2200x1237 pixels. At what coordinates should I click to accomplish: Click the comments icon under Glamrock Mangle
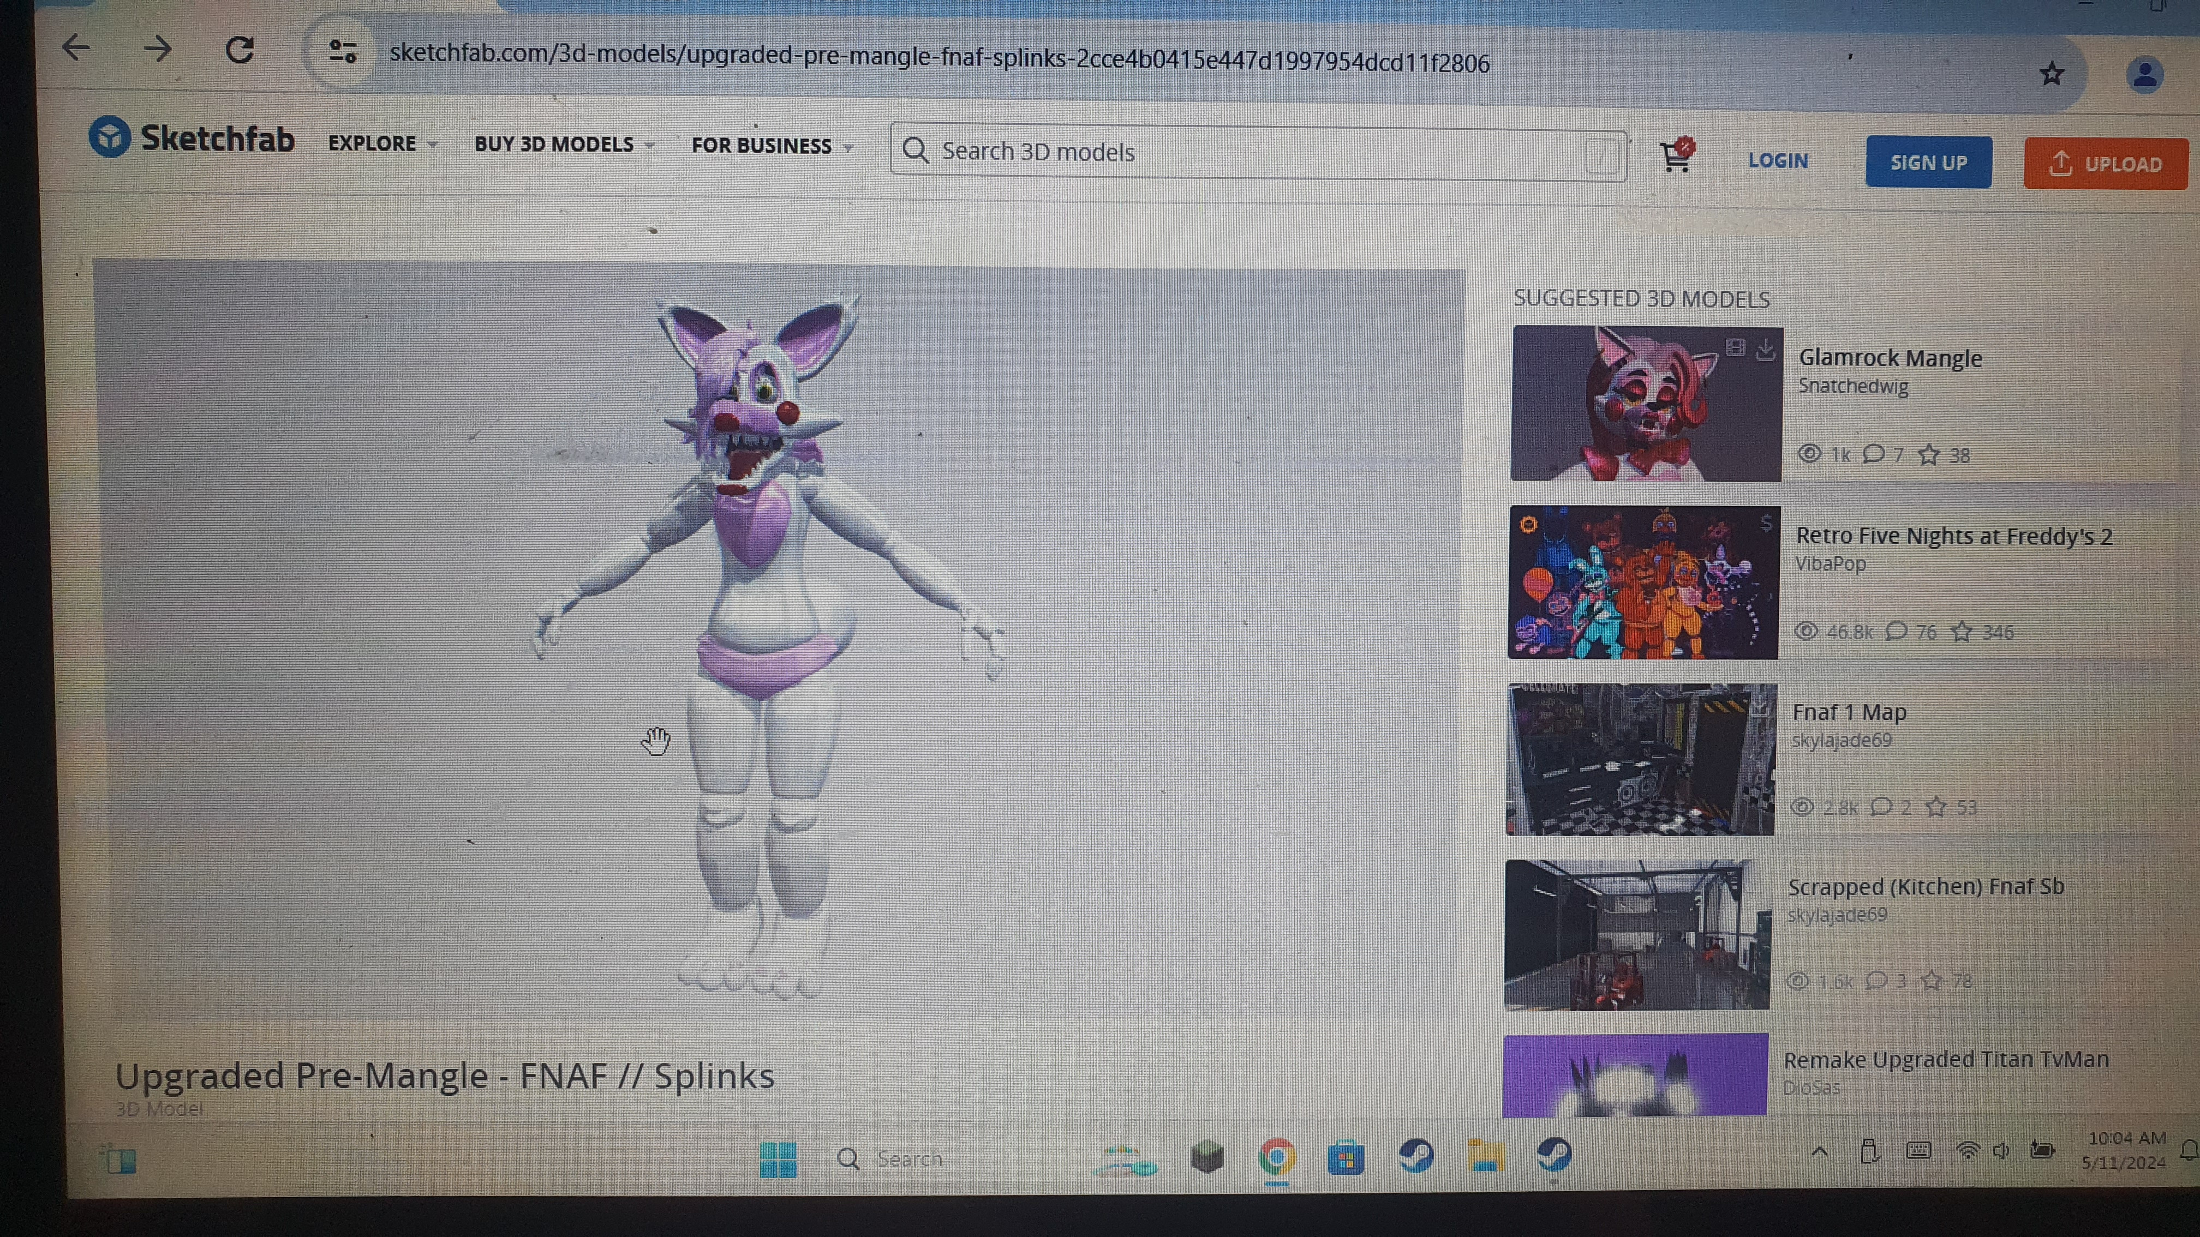tap(1874, 453)
